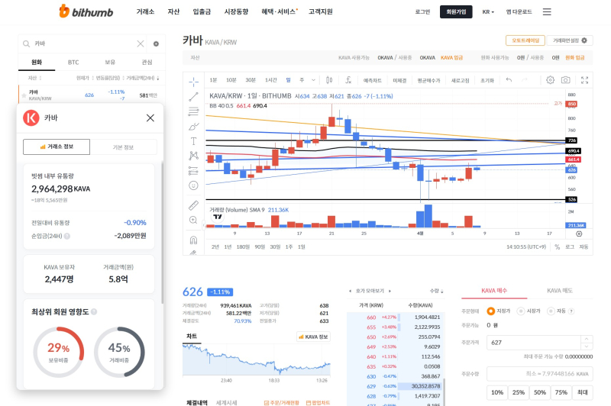The width and height of the screenshot is (611, 406).
Task: Select the ruler measure tool
Action: pos(193,205)
